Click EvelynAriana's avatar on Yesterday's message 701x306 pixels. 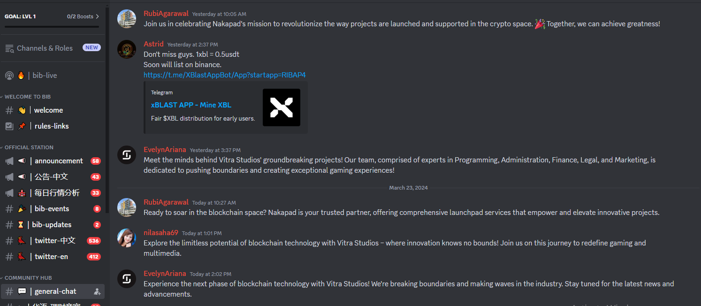point(127,155)
